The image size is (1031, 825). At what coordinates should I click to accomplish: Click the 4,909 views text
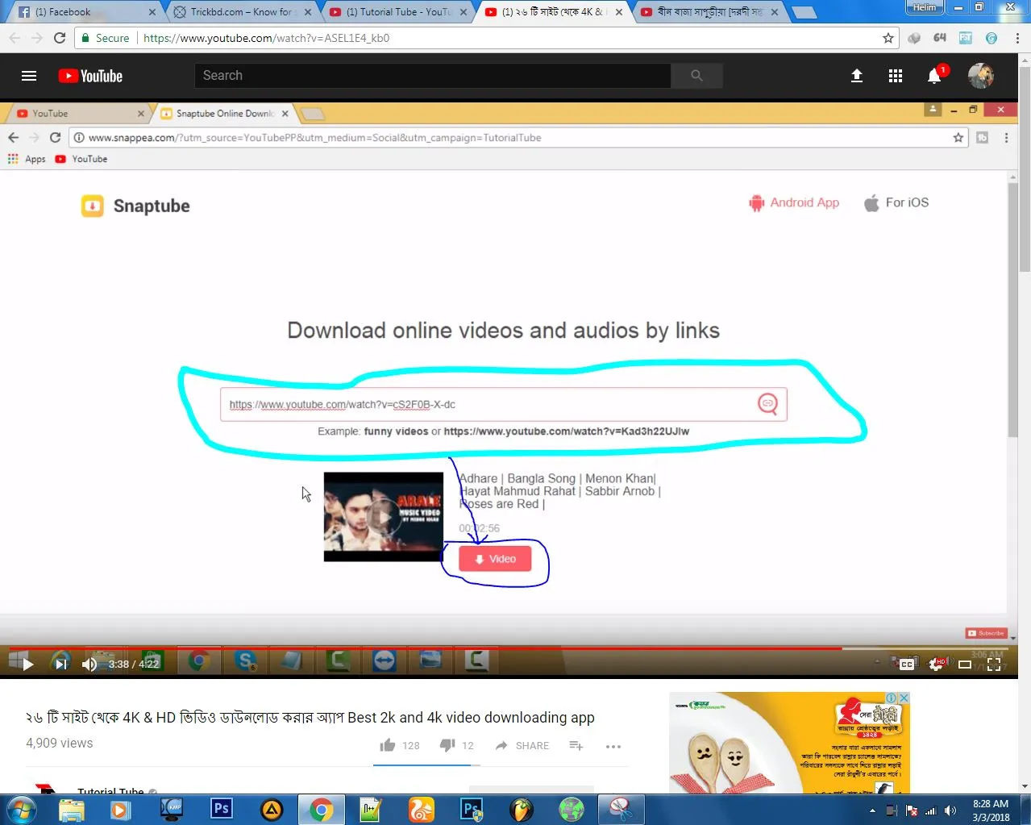coord(60,743)
